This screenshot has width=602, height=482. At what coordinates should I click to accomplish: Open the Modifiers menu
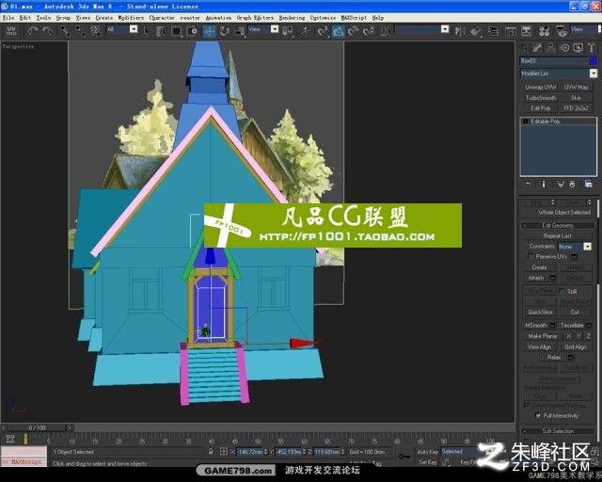click(x=131, y=18)
